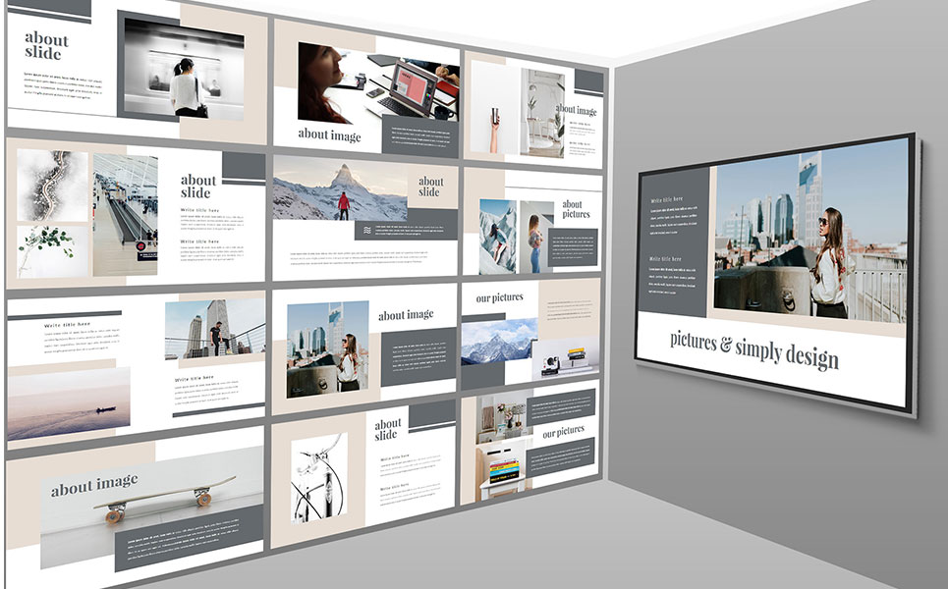This screenshot has width=948, height=589.
Task: Click the airport walkway photo
Action: click(125, 215)
